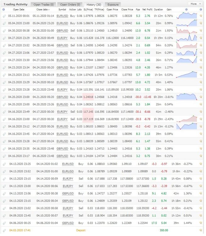Sort by Pips column header
The height and width of the screenshot is (236, 206).
(138, 9)
